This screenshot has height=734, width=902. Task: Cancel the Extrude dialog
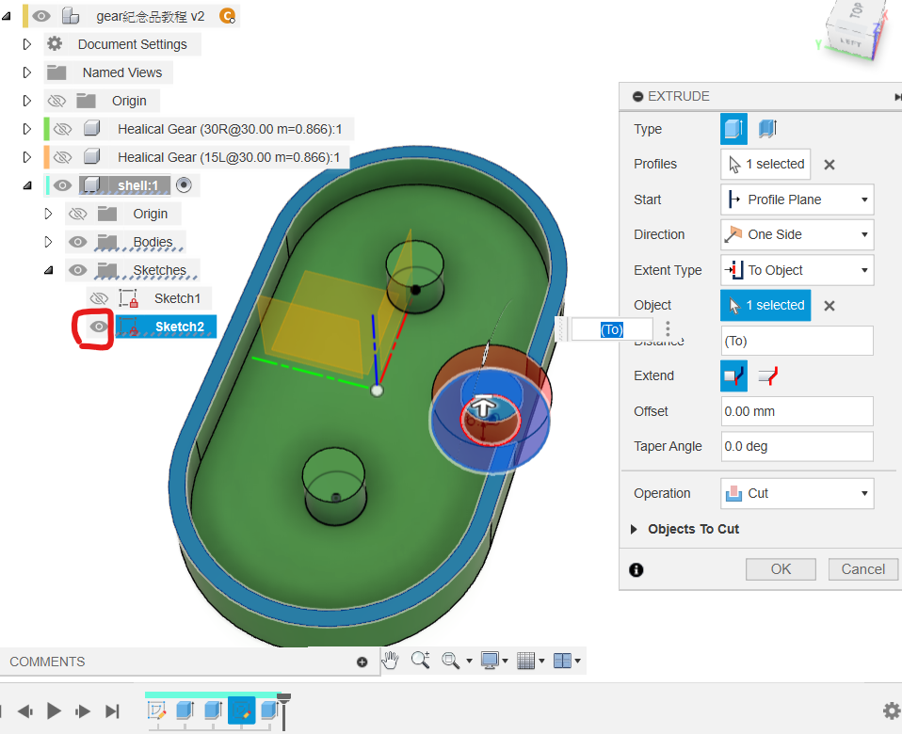point(862,568)
